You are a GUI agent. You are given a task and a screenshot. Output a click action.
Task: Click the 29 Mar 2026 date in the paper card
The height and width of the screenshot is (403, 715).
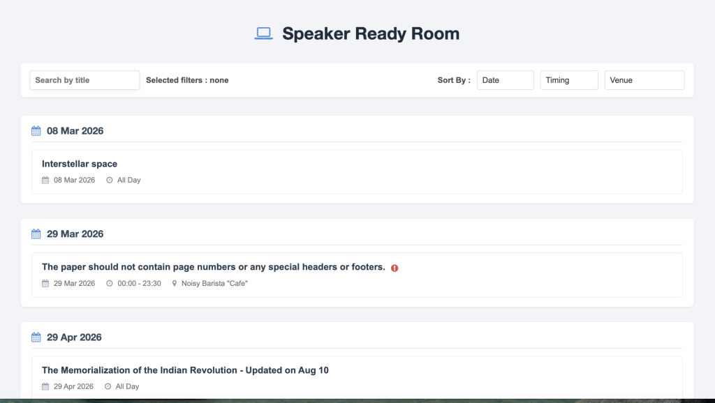(x=74, y=284)
